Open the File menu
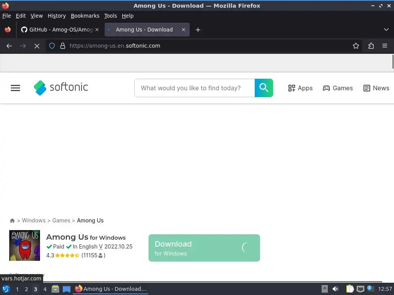394x295 pixels. 7,16
